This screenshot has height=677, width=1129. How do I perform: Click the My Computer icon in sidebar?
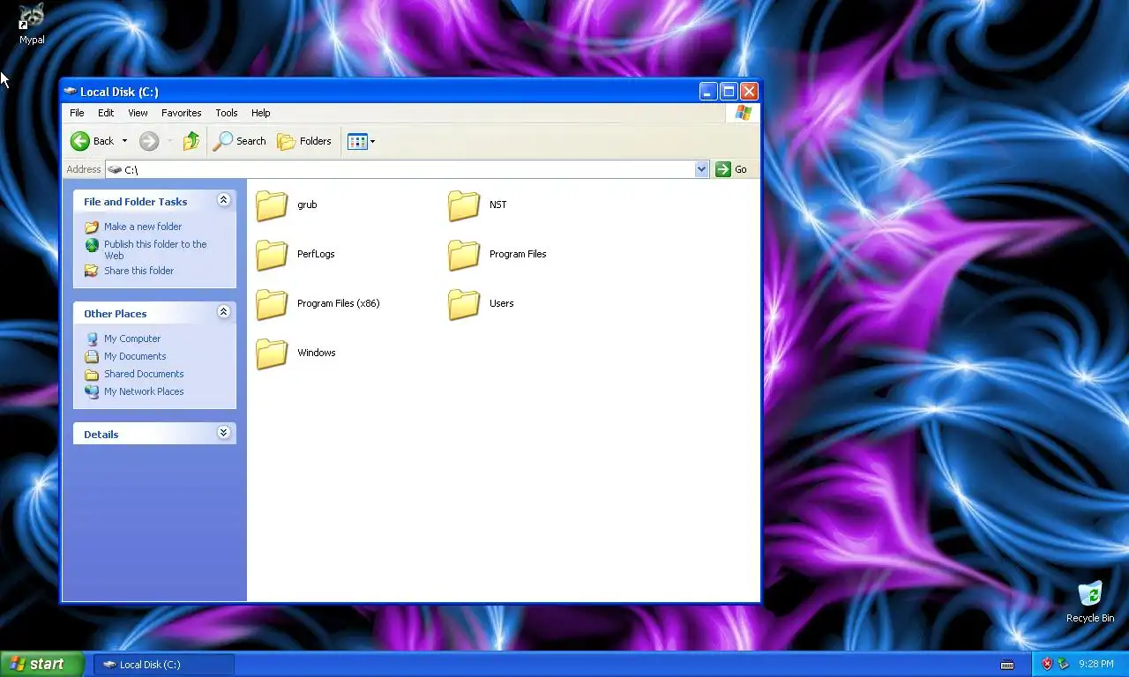[92, 338]
